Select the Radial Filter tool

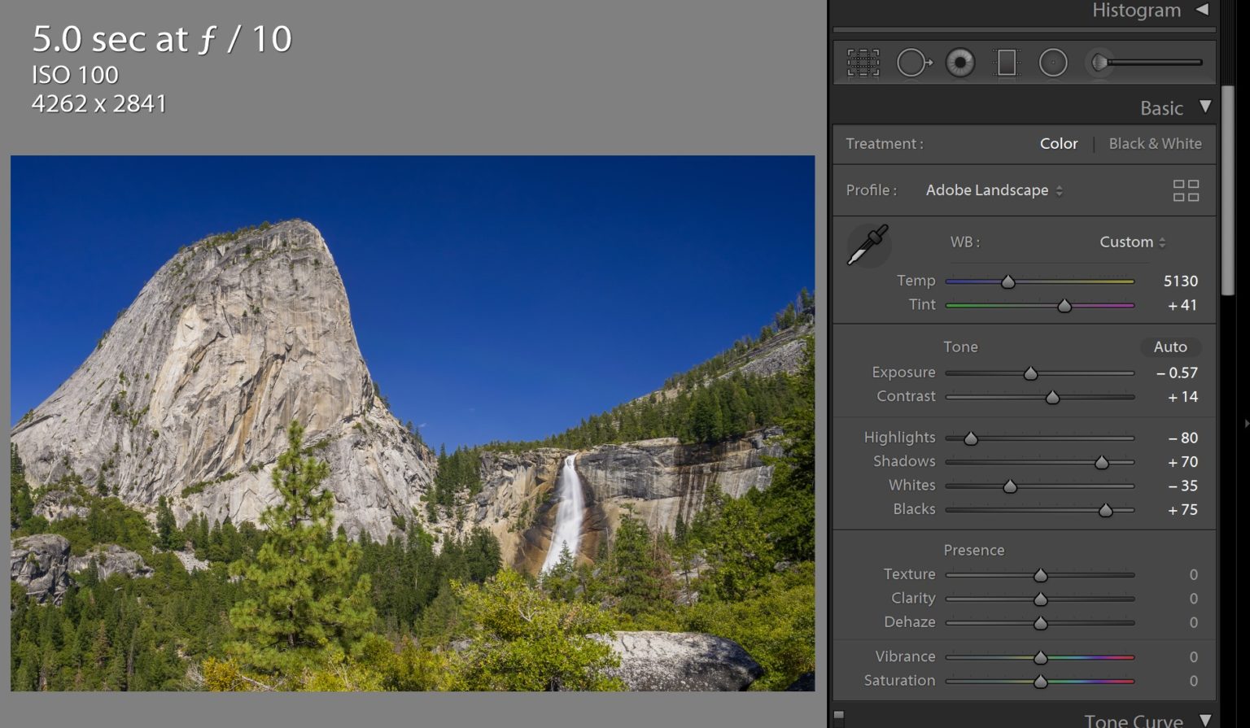pos(1054,62)
